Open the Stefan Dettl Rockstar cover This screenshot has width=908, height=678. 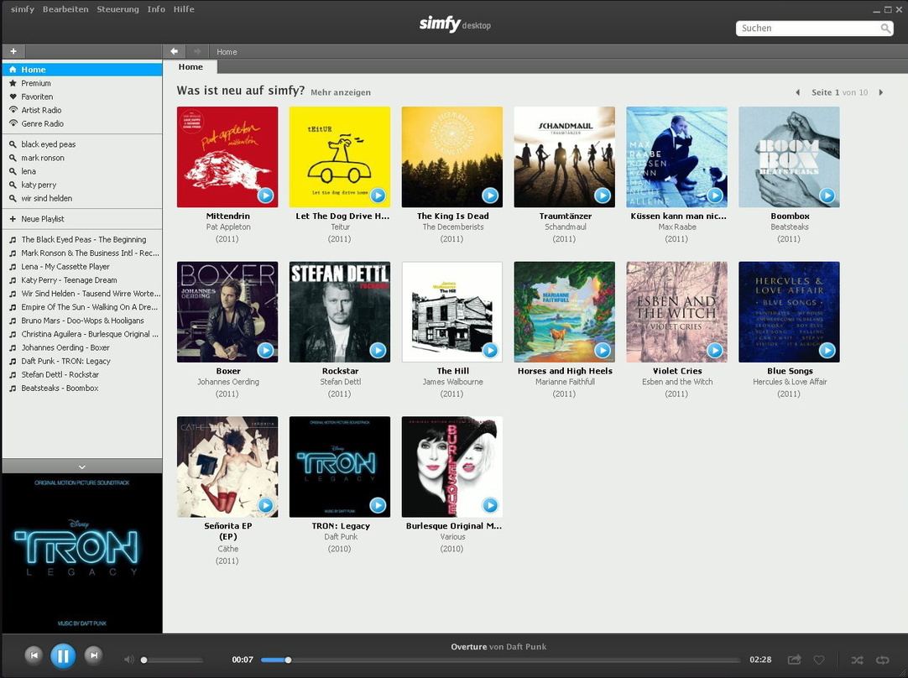pyautogui.click(x=340, y=312)
